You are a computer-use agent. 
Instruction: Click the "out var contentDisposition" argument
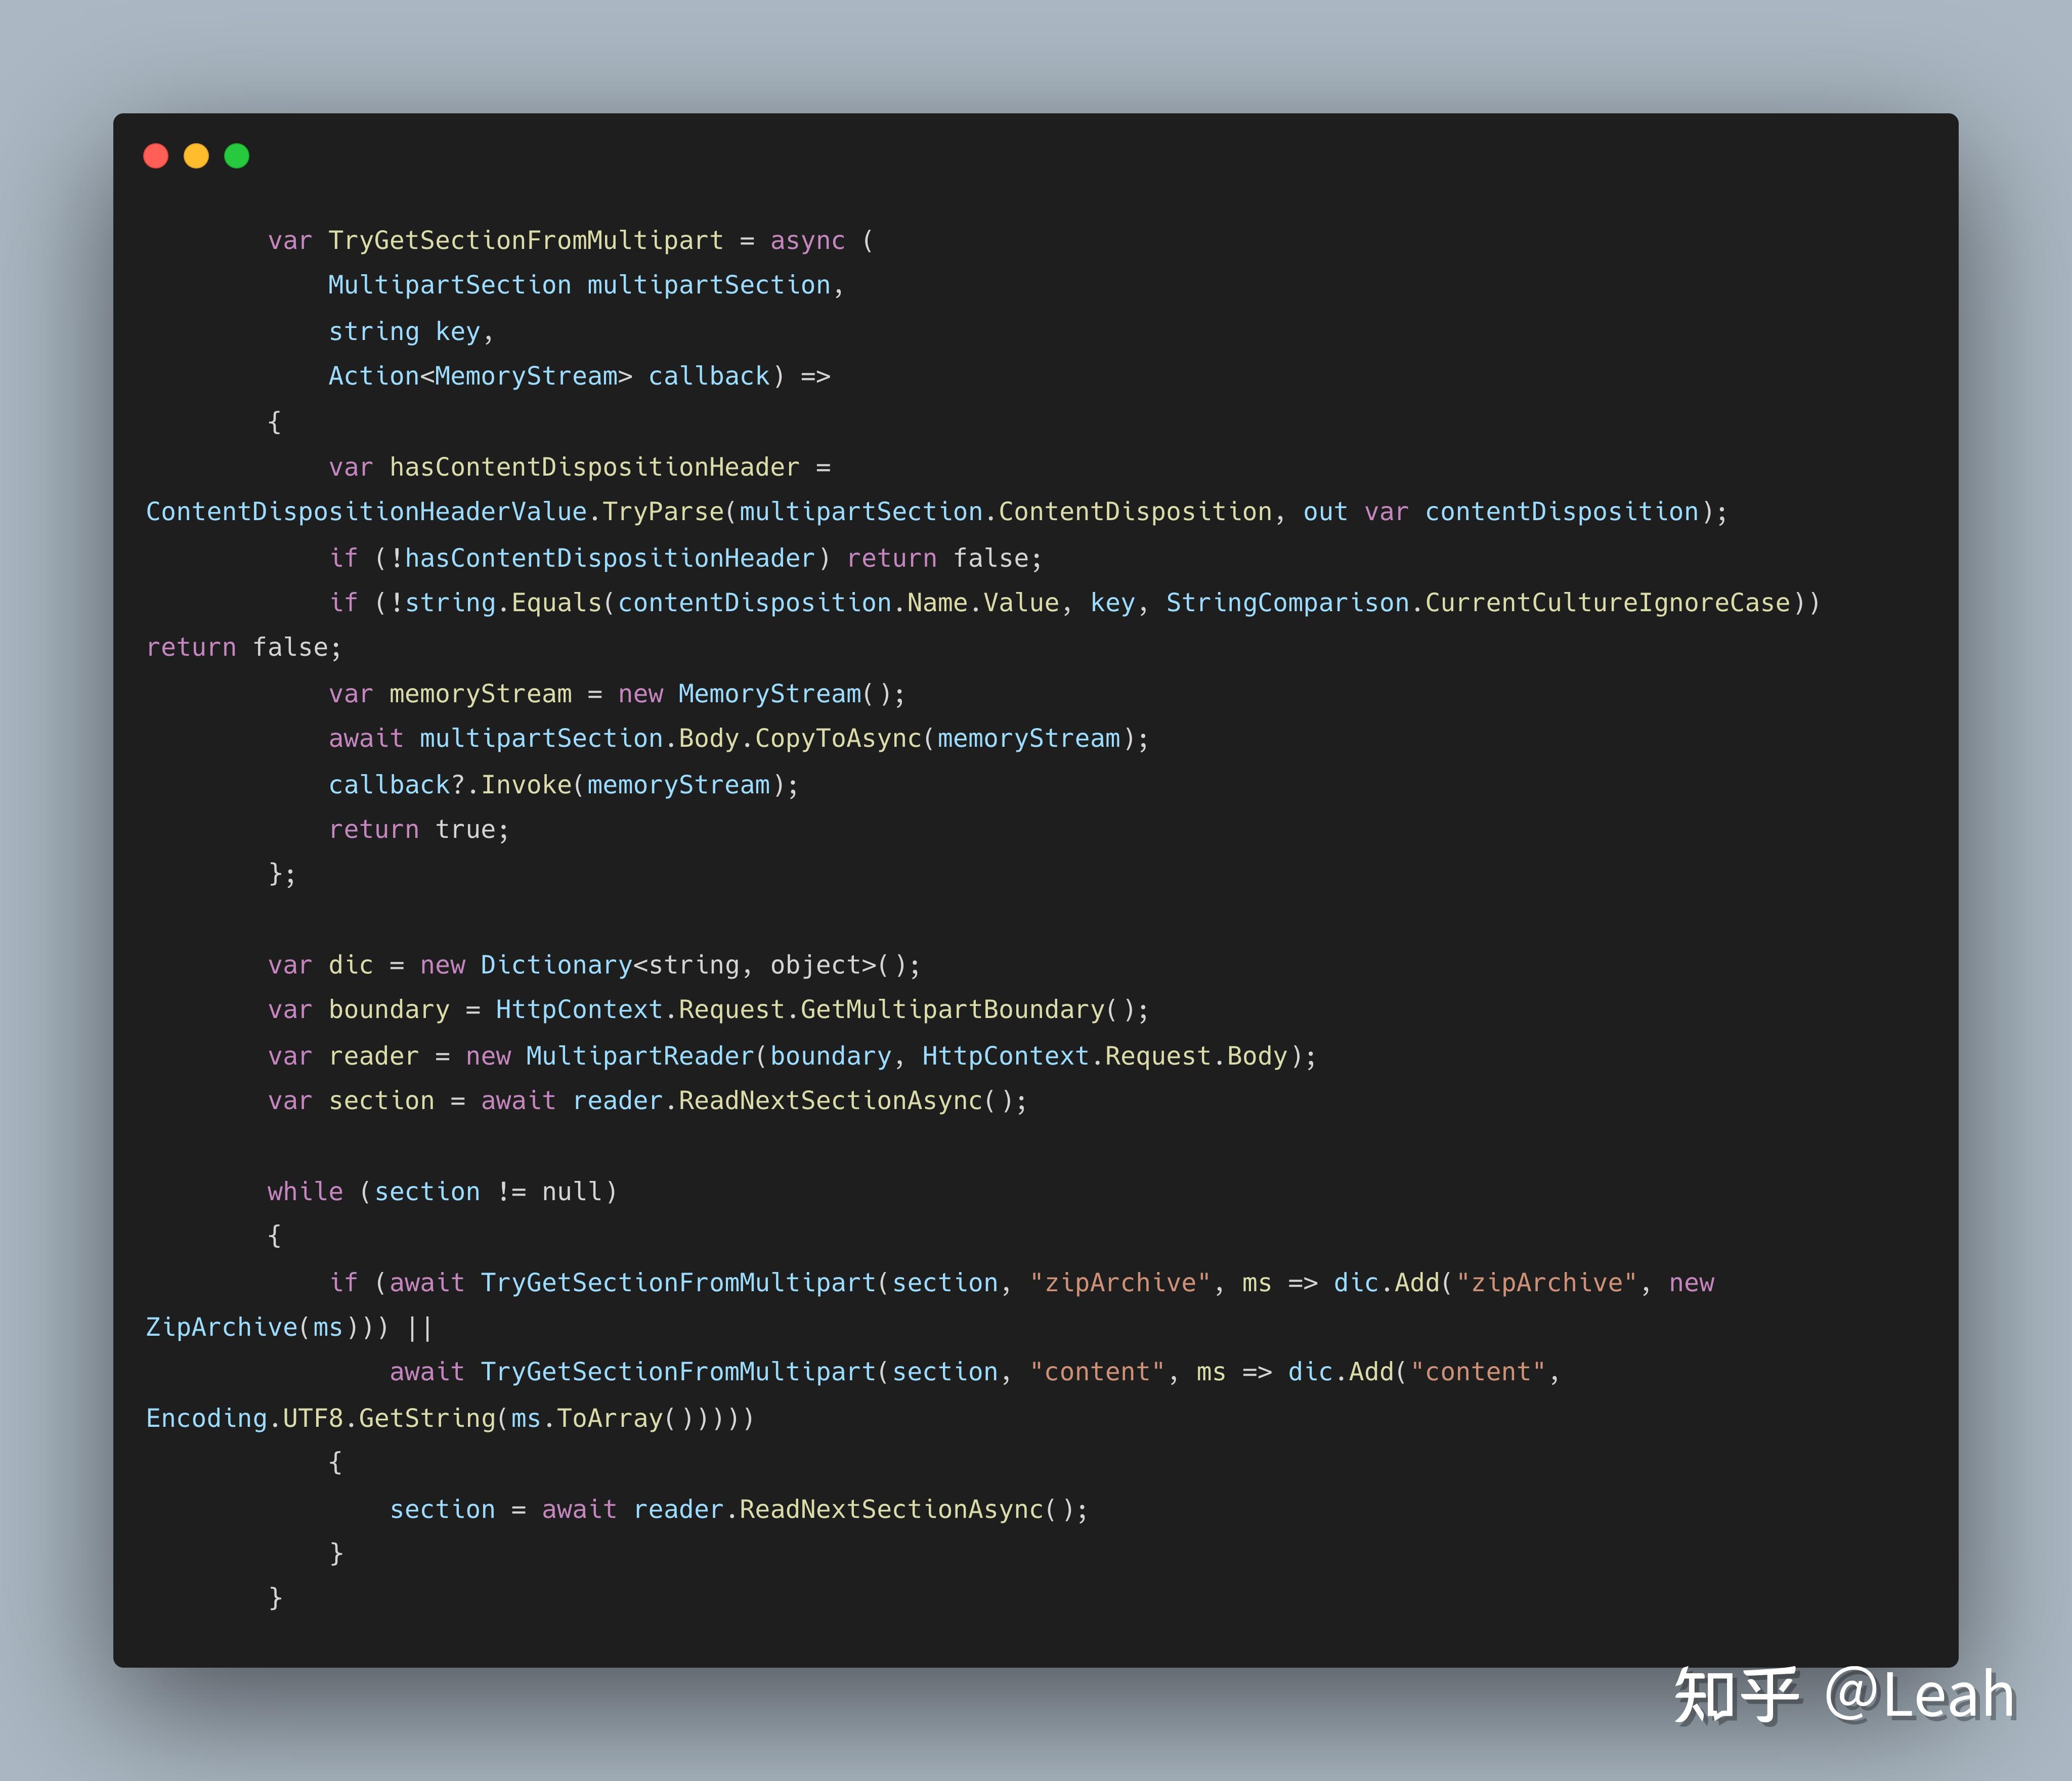pos(1501,512)
